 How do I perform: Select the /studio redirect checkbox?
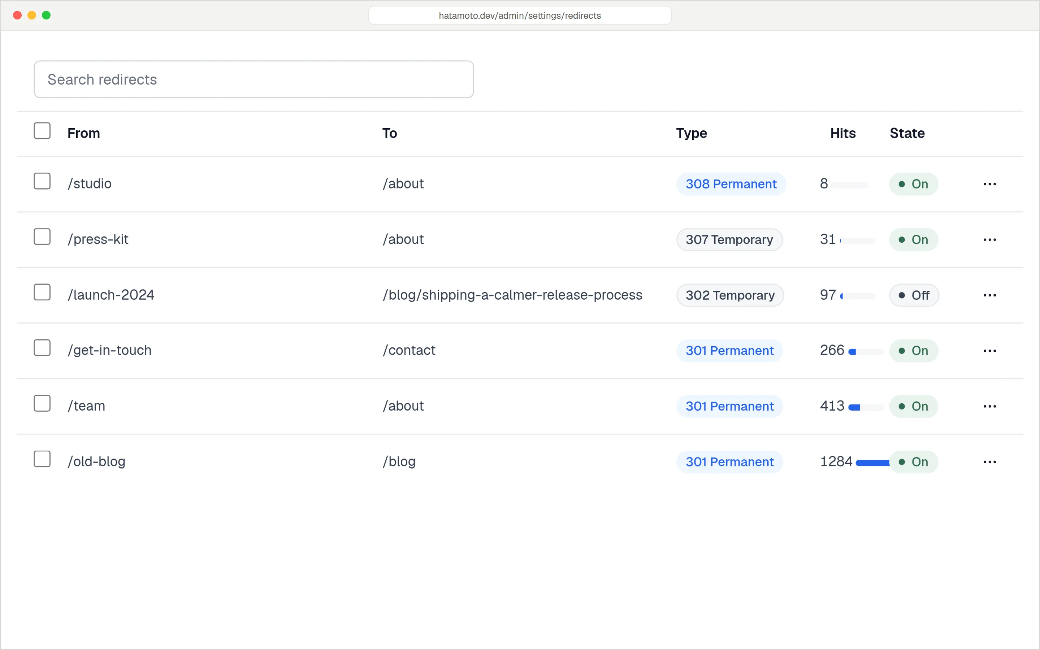(x=42, y=181)
